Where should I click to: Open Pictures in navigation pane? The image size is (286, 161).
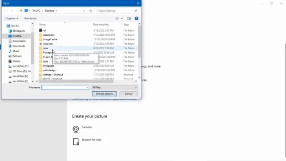coord(17,56)
